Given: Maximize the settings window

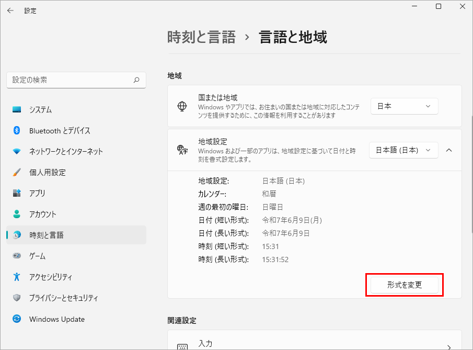Looking at the screenshot, I should click(439, 6).
